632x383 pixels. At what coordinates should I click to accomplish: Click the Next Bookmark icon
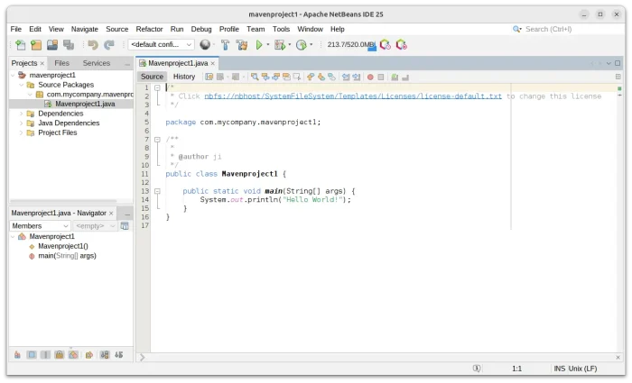click(321, 77)
